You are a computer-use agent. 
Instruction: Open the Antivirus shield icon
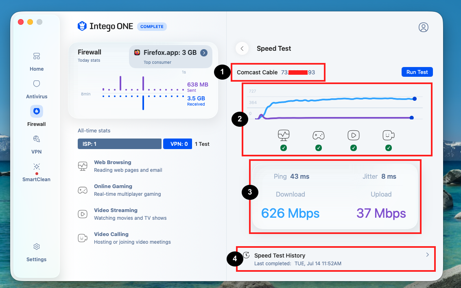click(37, 84)
